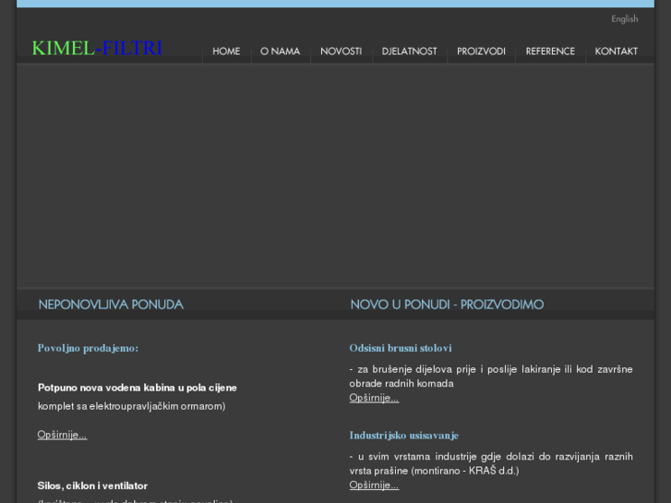Open Opširnije link under vodena kabina offer

click(x=62, y=435)
